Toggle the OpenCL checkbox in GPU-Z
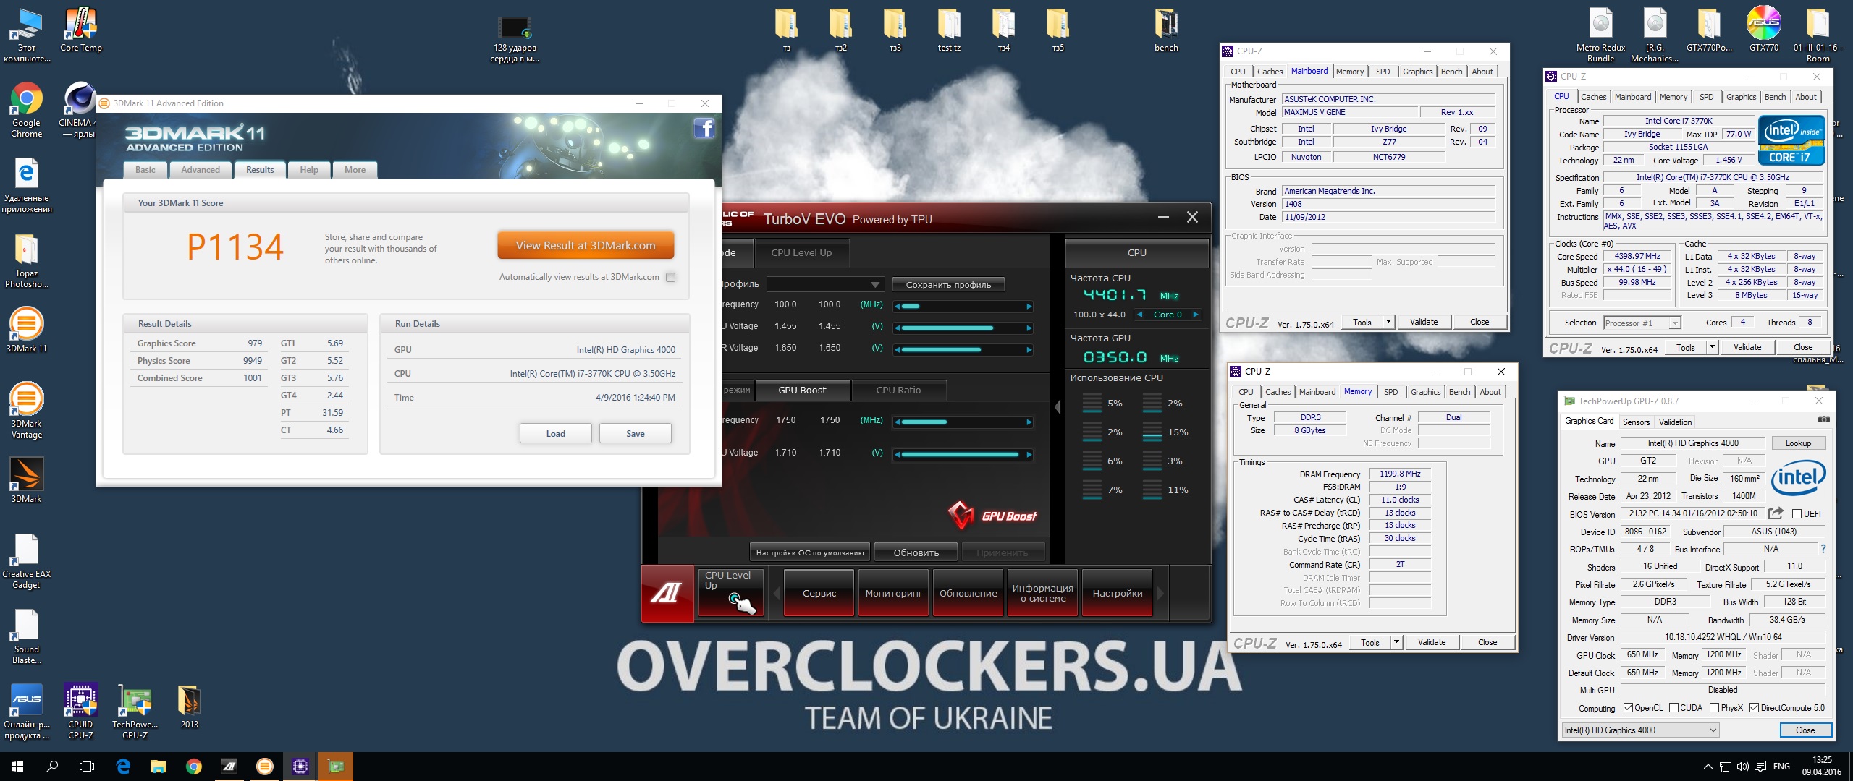1853x781 pixels. pyautogui.click(x=1629, y=708)
